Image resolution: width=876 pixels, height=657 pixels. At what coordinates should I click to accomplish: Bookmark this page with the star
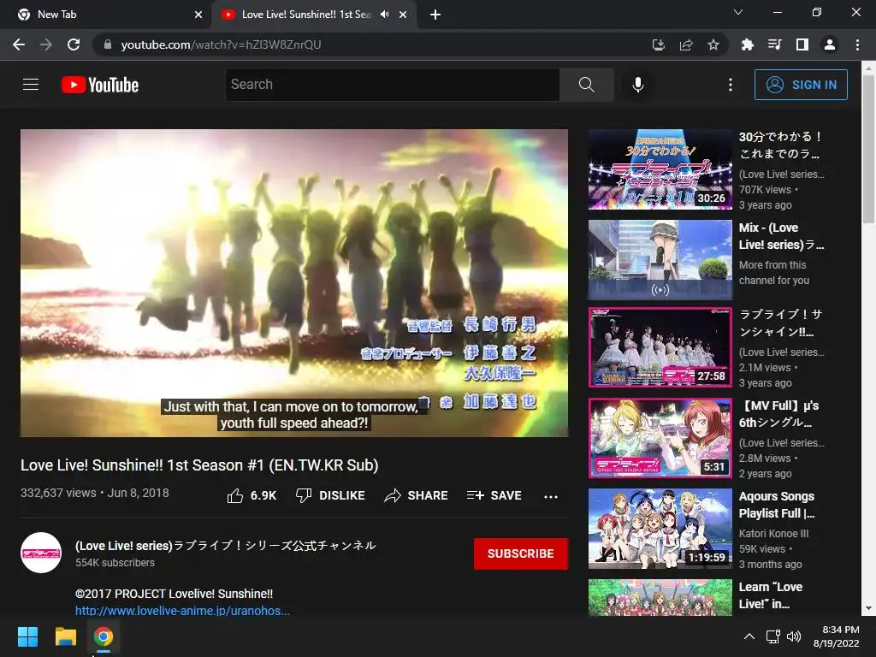pos(713,44)
